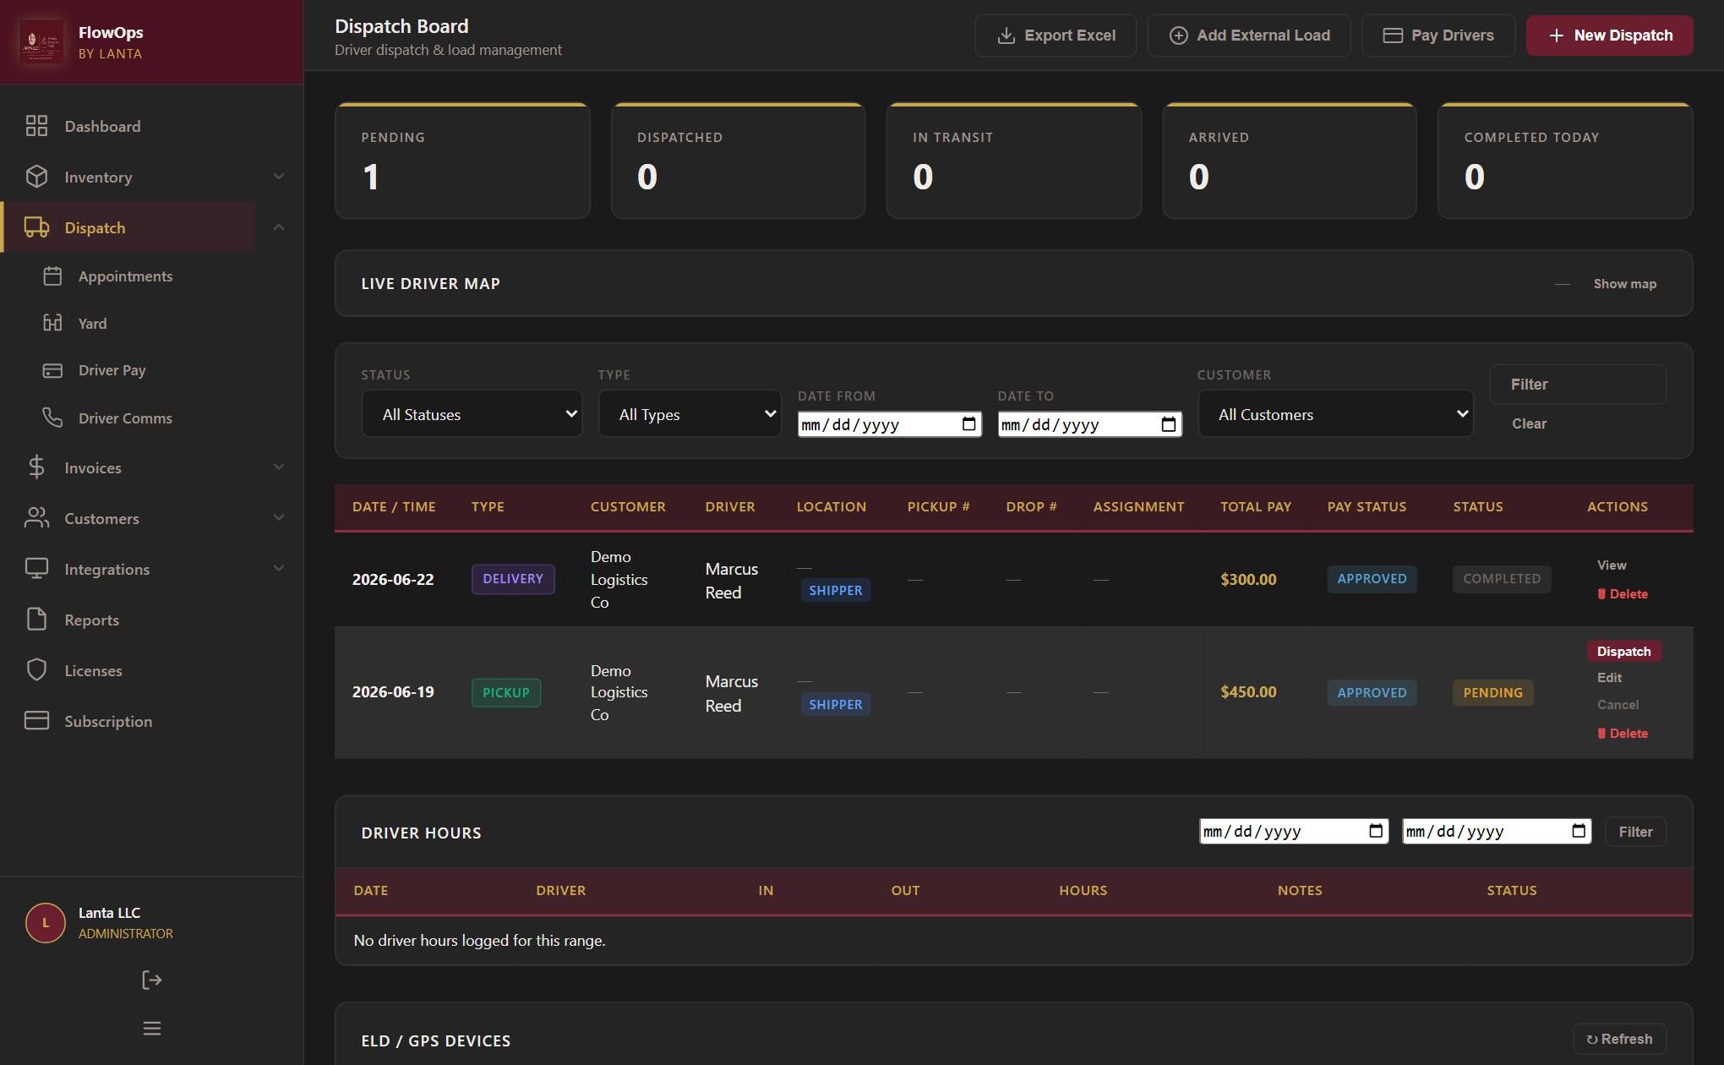Click the $450.00 total pay value
Viewport: 1724px width, 1065px height.
coord(1248,692)
